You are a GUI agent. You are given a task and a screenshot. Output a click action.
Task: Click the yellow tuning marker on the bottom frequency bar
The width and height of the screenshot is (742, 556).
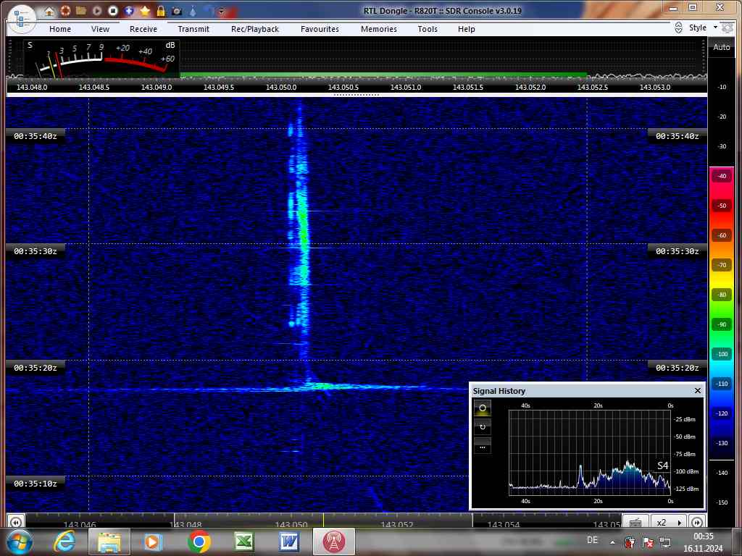324,520
